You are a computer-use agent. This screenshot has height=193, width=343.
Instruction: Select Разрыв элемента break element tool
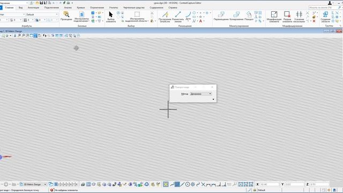click(287, 17)
